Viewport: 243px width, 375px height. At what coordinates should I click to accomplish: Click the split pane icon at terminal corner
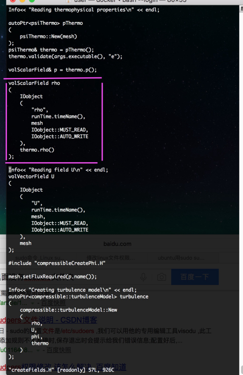[x=242, y=9]
